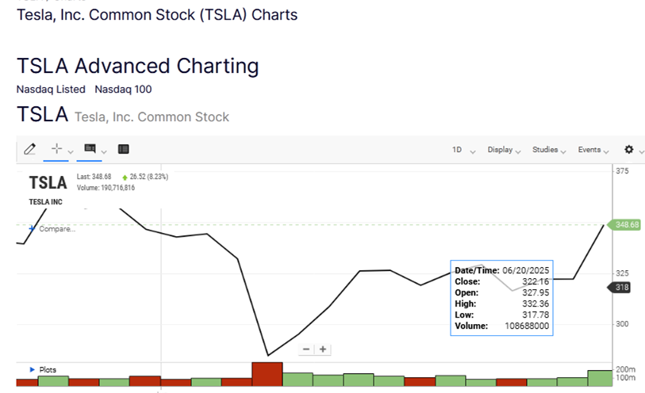This screenshot has width=645, height=393.
Task: Expand the tooltip tool options arrow
Action: pyautogui.click(x=104, y=151)
